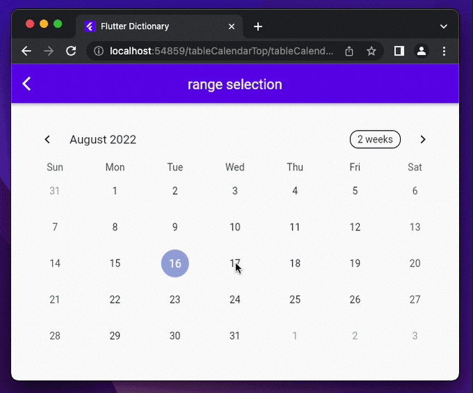Go to next month in calendar
The width and height of the screenshot is (473, 393).
pyautogui.click(x=422, y=140)
